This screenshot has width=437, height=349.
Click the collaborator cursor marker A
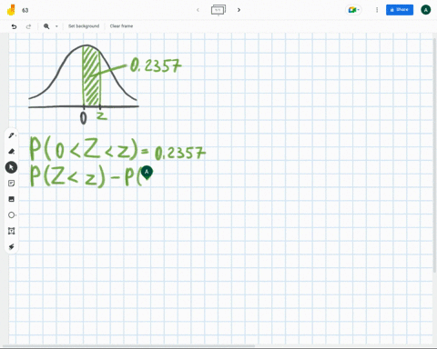tap(147, 173)
